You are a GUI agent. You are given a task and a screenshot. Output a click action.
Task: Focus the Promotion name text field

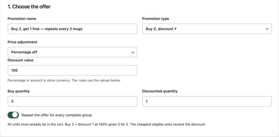pos(72,29)
